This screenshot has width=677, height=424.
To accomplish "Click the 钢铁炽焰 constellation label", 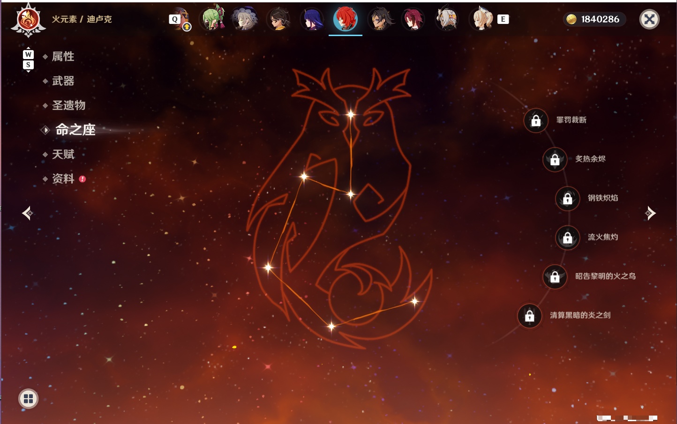I will [x=603, y=198].
